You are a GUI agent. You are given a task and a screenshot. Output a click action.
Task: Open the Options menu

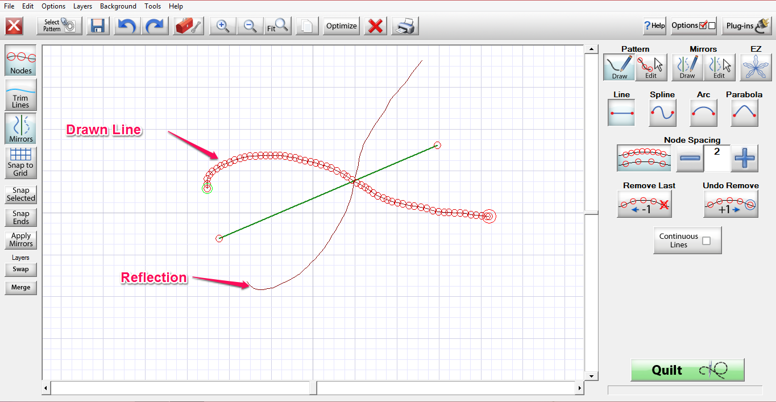[53, 6]
